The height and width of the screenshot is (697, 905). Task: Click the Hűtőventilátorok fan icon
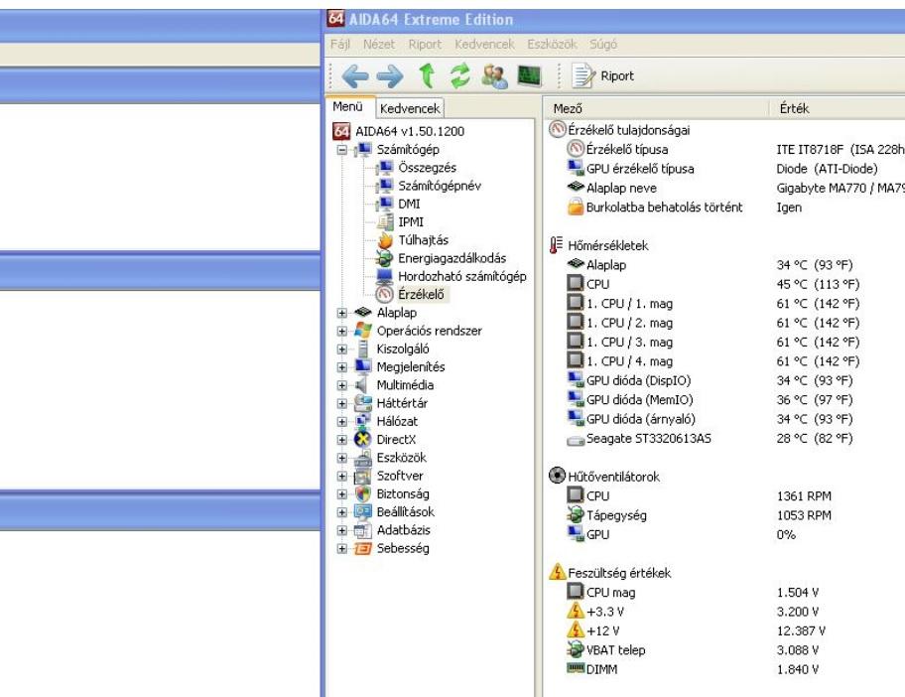point(557,476)
